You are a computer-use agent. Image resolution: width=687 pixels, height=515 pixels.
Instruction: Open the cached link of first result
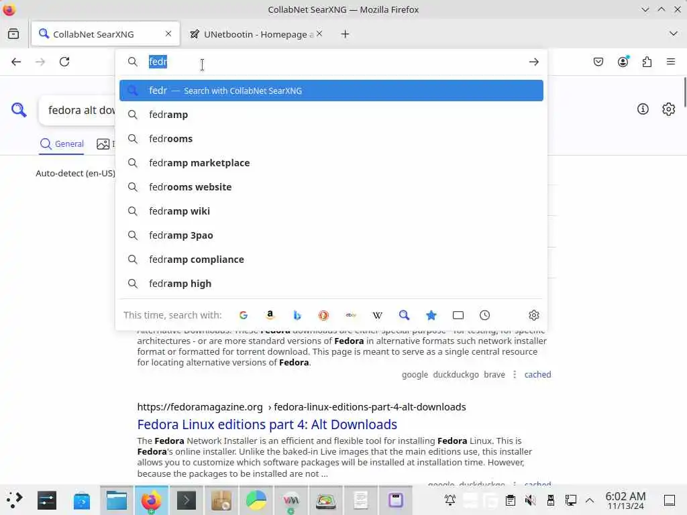[x=537, y=374]
